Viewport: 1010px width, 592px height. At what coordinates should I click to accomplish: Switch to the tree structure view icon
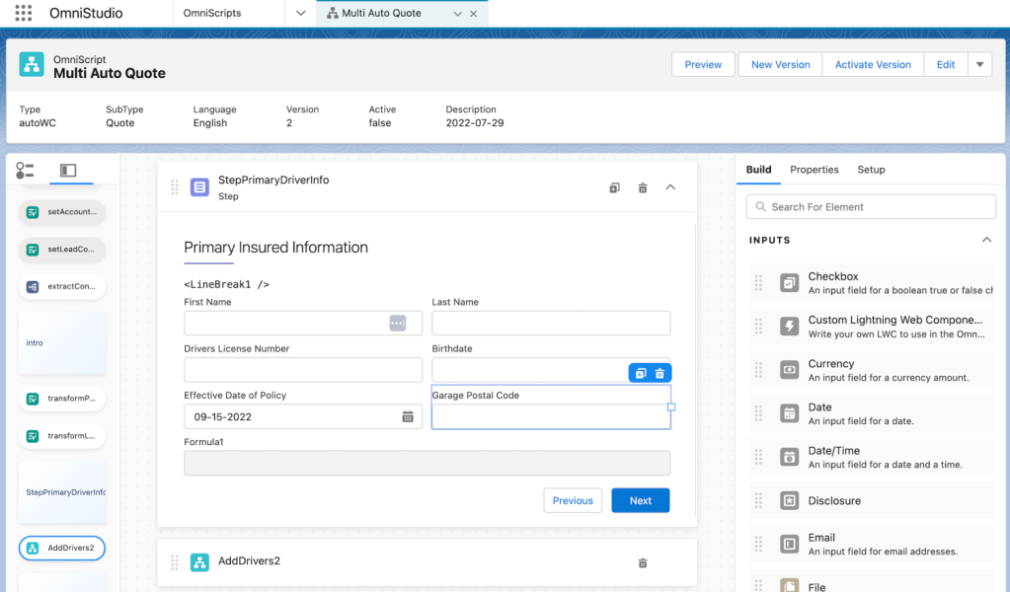point(25,171)
